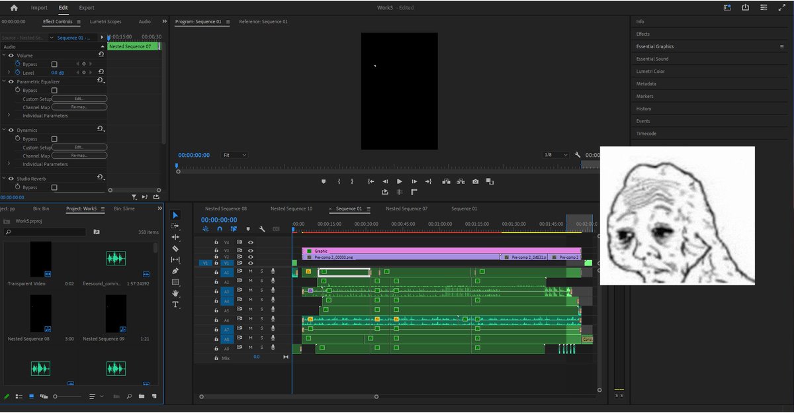Check Bypass under Parametric Equalizer

tap(54, 90)
